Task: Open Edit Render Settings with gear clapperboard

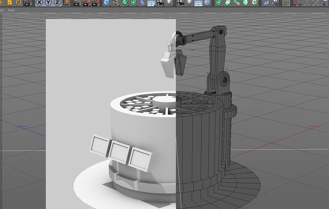Action: click(95, 3)
